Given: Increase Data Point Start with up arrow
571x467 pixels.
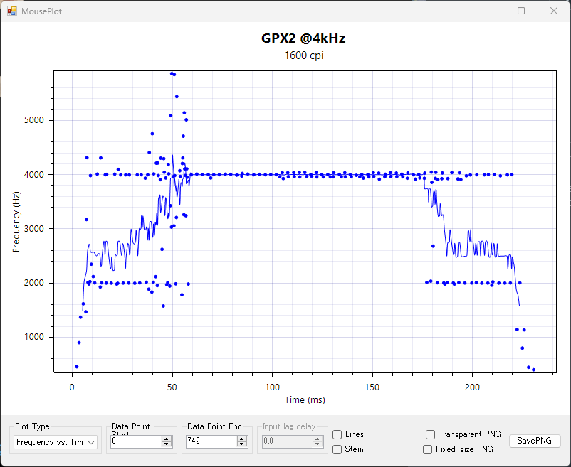Looking at the screenshot, I should pos(167,439).
